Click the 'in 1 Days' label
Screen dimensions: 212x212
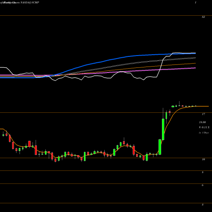click(x=204, y=133)
